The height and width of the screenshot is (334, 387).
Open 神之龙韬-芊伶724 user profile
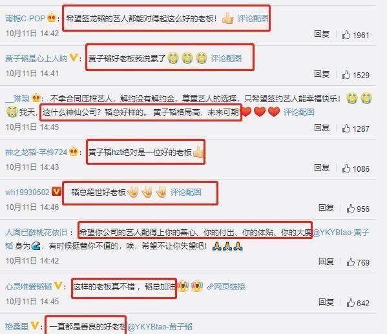coord(36,152)
